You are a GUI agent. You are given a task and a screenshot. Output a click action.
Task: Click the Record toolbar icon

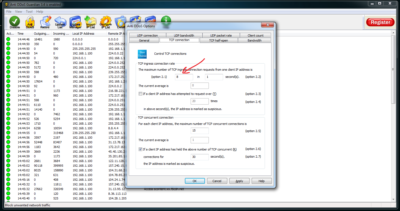click(45, 22)
